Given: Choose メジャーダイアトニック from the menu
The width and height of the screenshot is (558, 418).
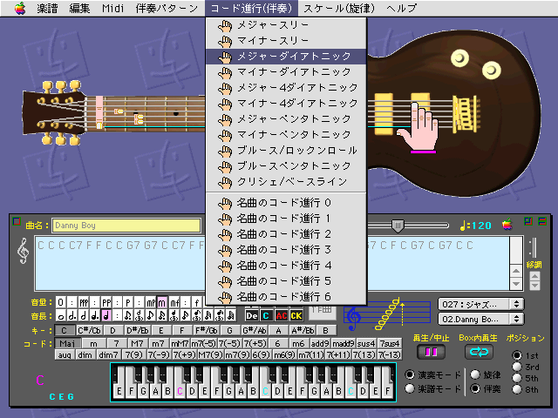Looking at the screenshot, I should tap(286, 56).
